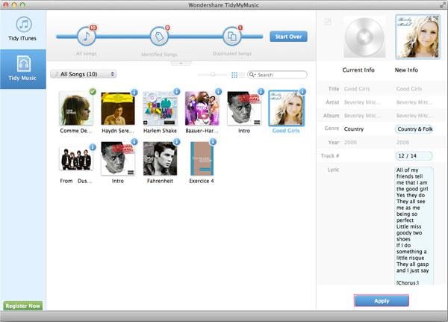
Task: Click the new Artist value Beverley Mitc...
Action: pyautogui.click(x=414, y=102)
